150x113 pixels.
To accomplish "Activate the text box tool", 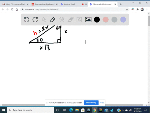I will 79,19.
